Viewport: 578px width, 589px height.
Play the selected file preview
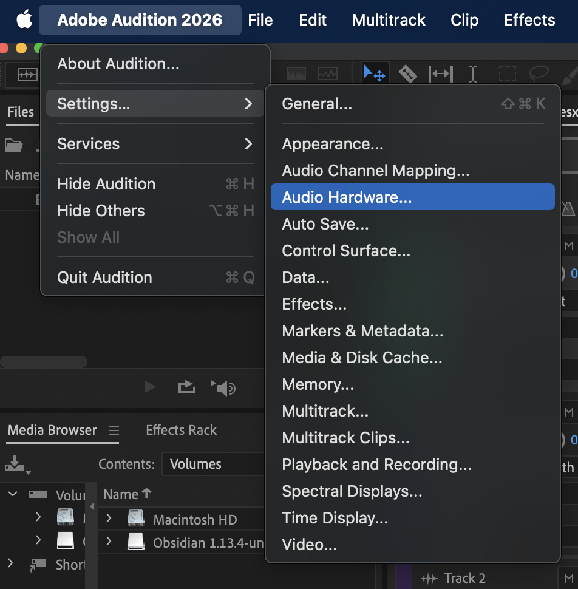(x=150, y=387)
